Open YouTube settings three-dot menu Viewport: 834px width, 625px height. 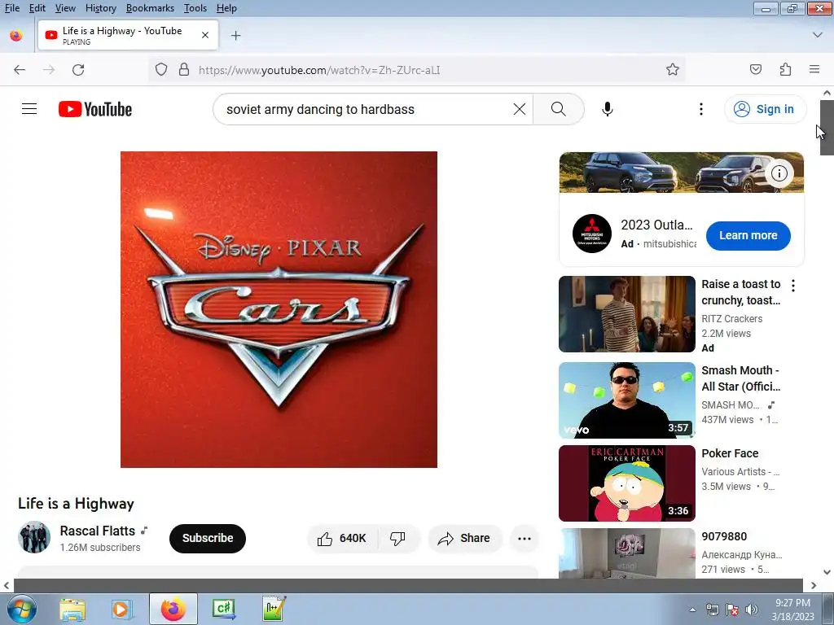click(x=701, y=109)
